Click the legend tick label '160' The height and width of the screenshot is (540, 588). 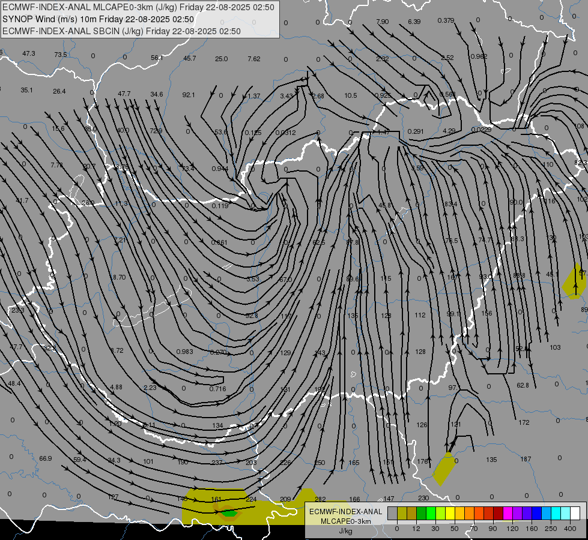point(532,529)
